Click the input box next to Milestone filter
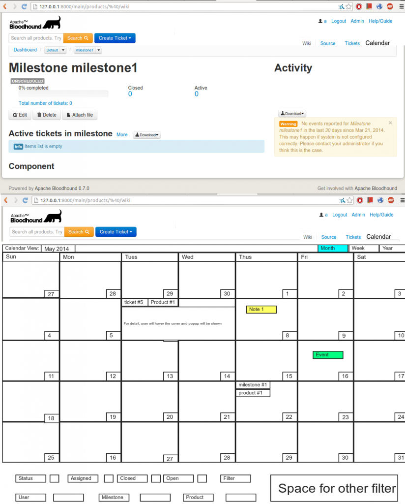The image size is (405, 504). pyautogui.click(x=155, y=498)
